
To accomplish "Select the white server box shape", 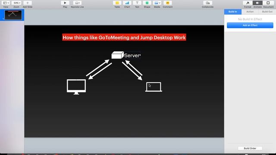I will click(x=117, y=55).
